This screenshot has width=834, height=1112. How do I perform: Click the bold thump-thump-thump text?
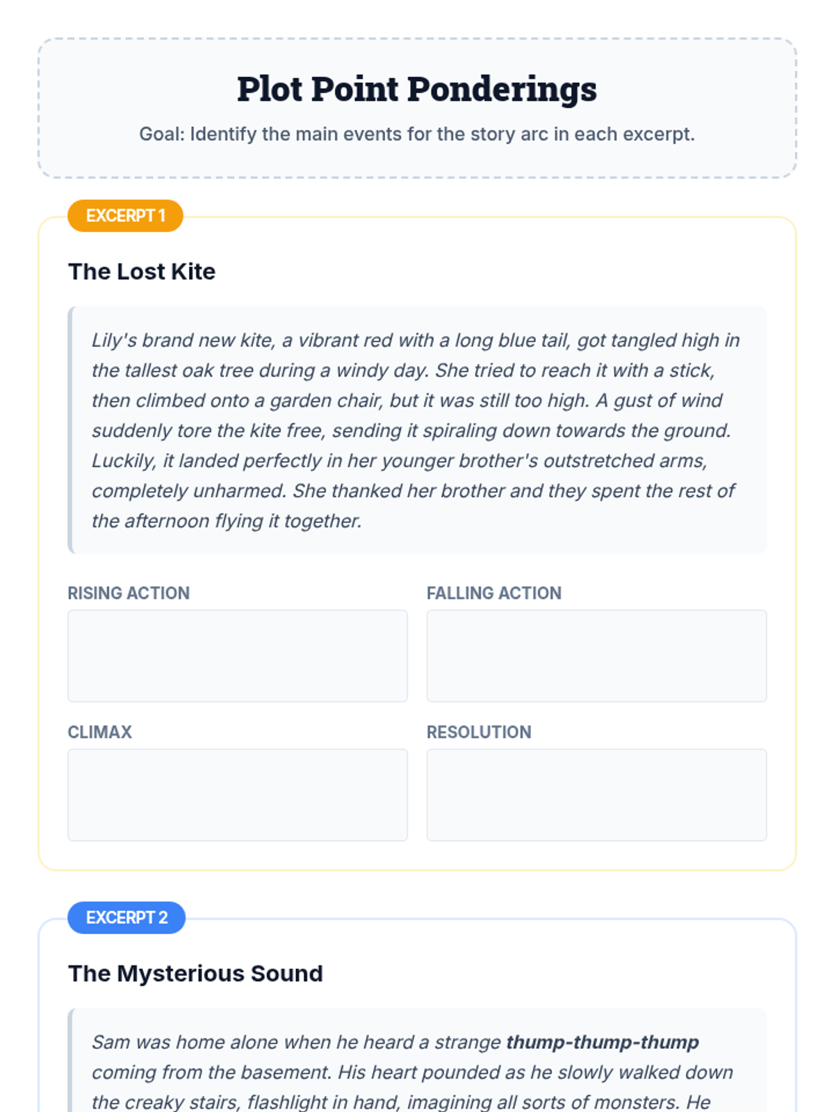(603, 1042)
